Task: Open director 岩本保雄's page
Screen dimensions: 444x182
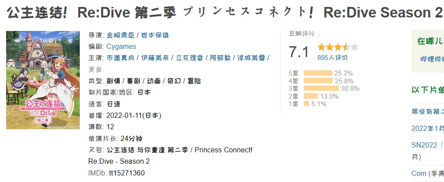Action: click(x=155, y=35)
